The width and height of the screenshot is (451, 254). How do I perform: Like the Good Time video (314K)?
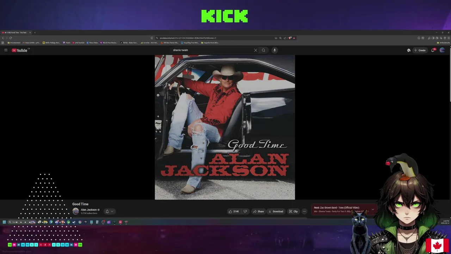233,211
